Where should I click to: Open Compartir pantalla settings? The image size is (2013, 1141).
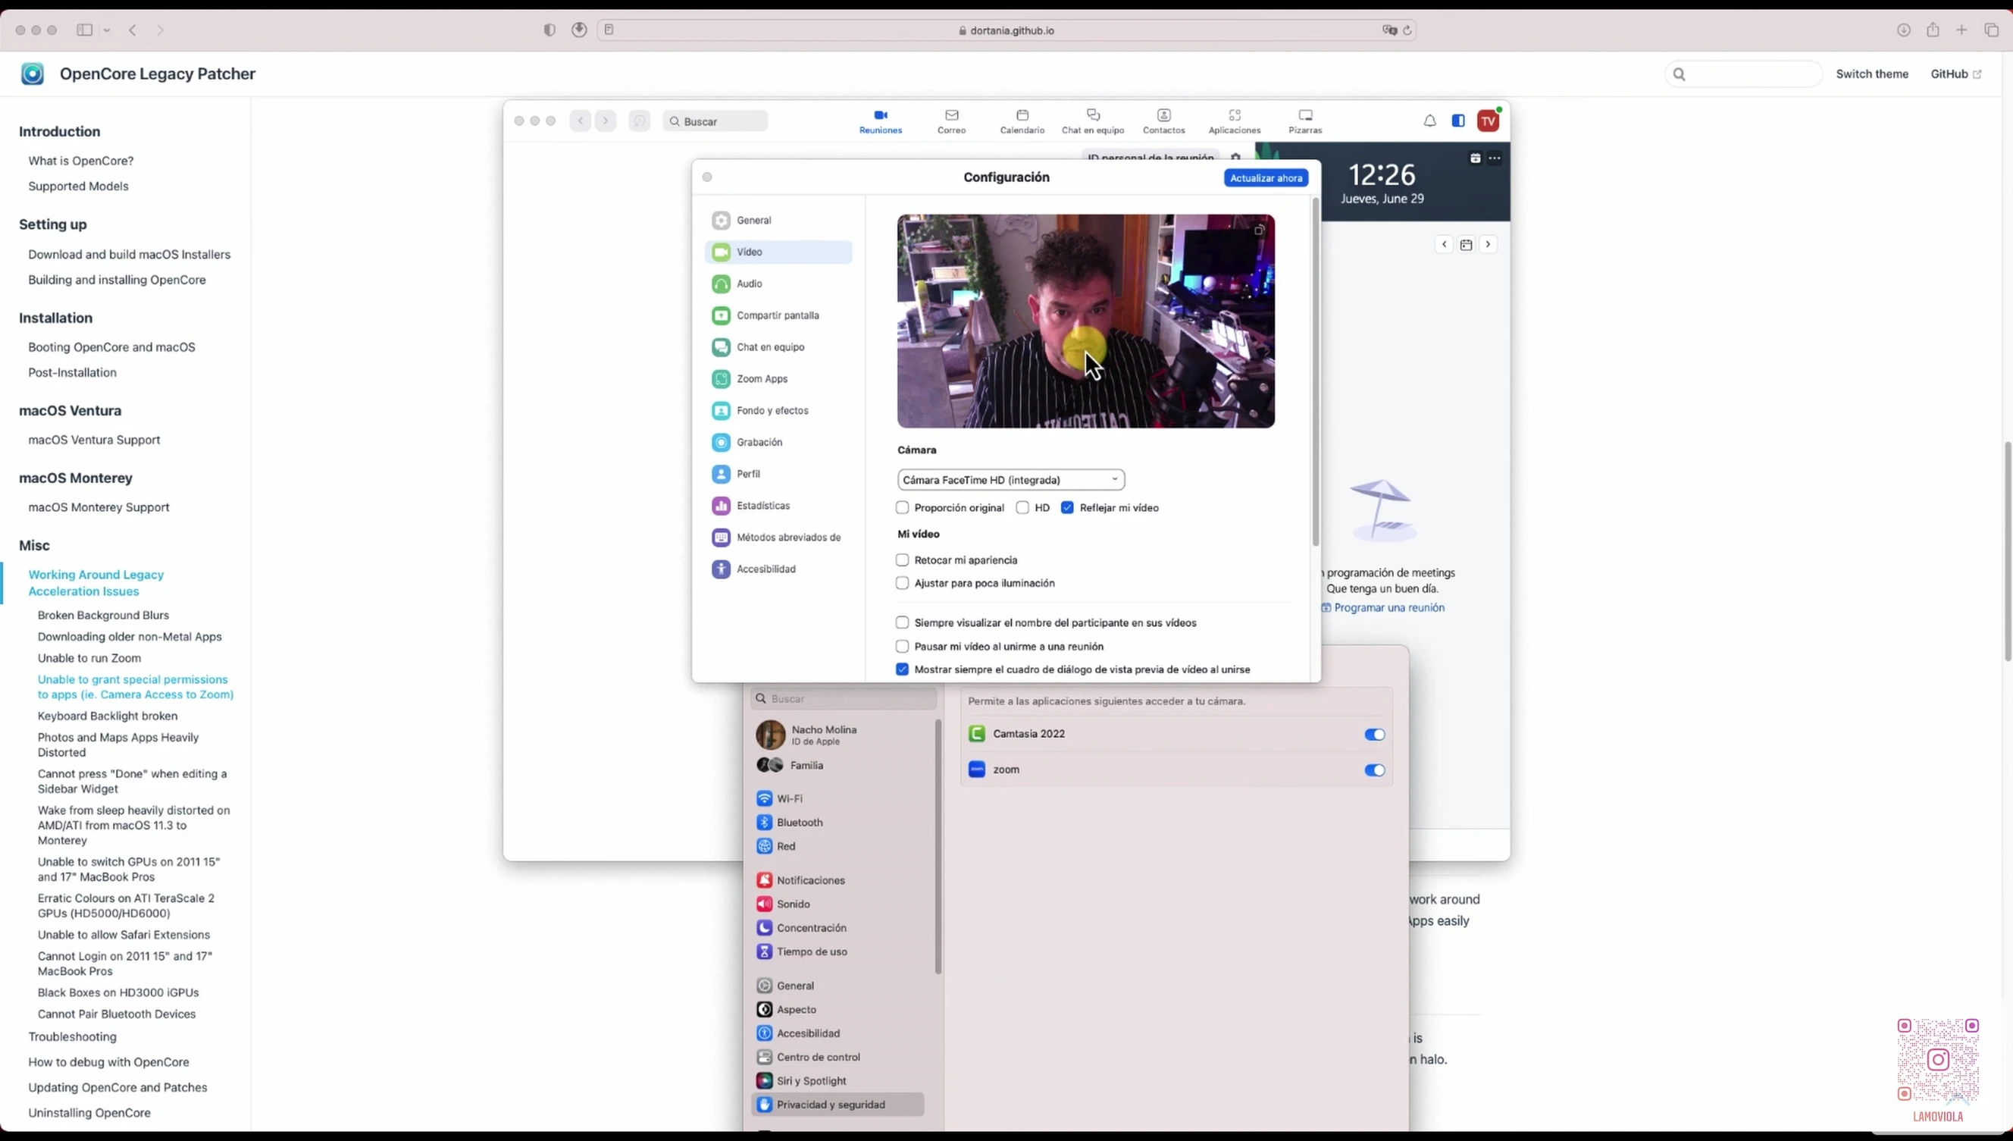[778, 315]
